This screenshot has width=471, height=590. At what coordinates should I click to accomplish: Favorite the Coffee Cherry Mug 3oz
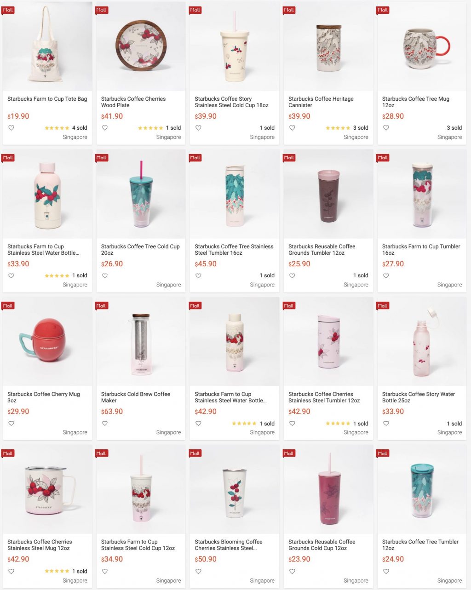point(11,424)
